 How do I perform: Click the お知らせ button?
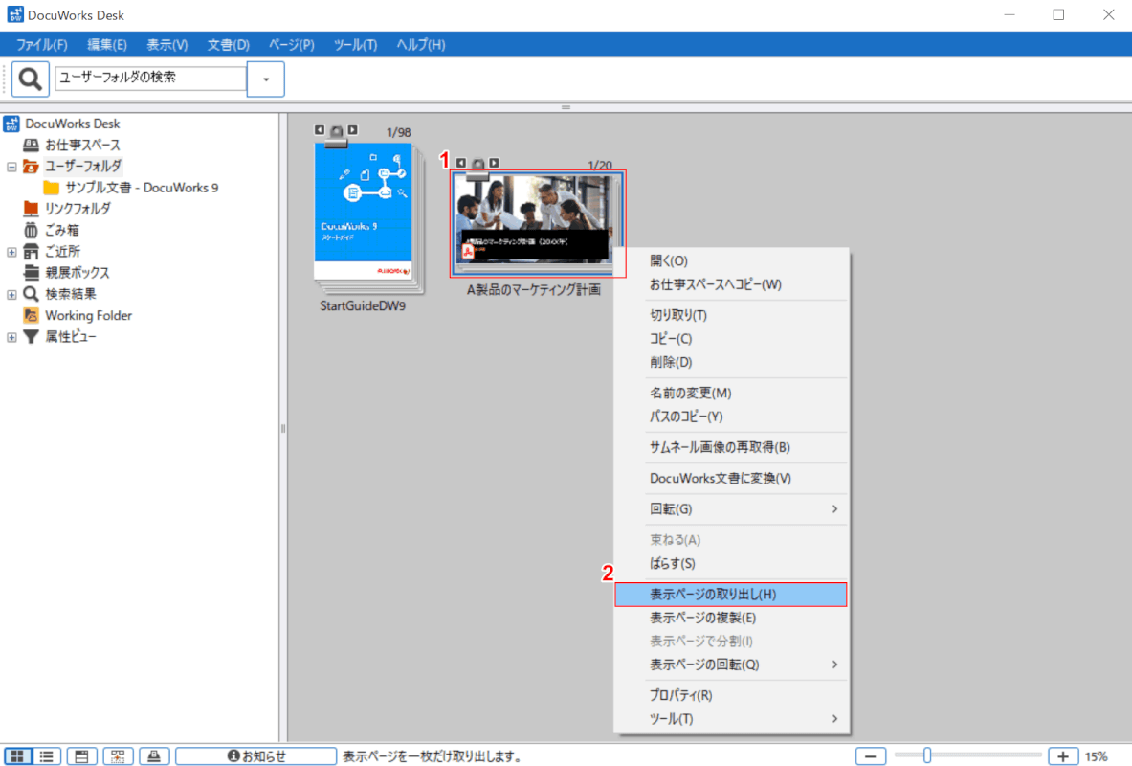(255, 756)
